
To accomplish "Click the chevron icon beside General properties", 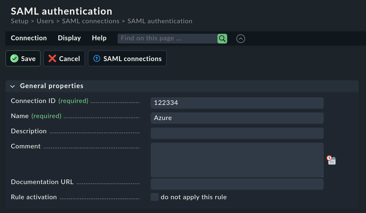I will 12,86.
